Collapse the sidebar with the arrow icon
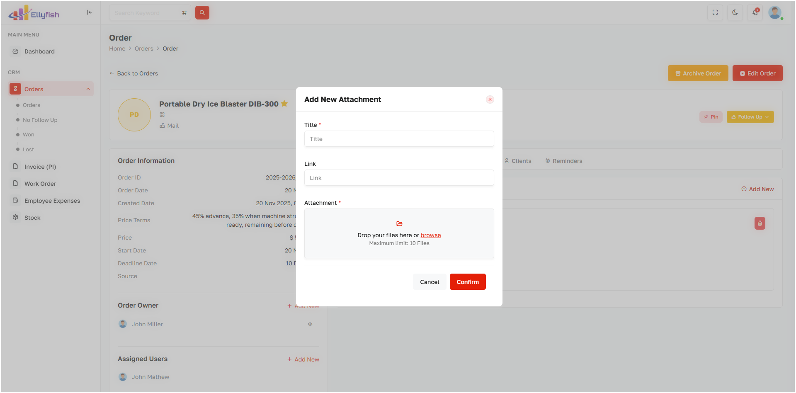 click(89, 12)
